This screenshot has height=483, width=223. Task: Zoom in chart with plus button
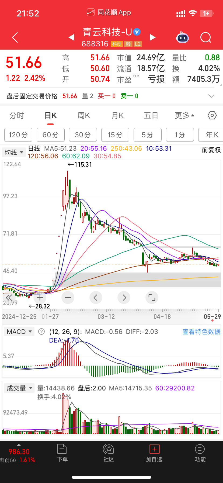click(x=40, y=298)
